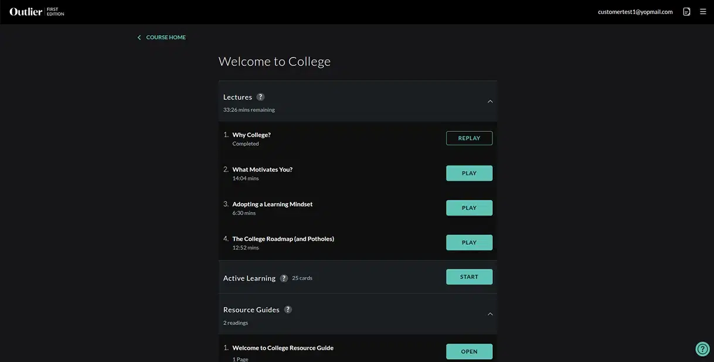Click the 6:30 mins duration text
The height and width of the screenshot is (362, 714).
click(244, 213)
